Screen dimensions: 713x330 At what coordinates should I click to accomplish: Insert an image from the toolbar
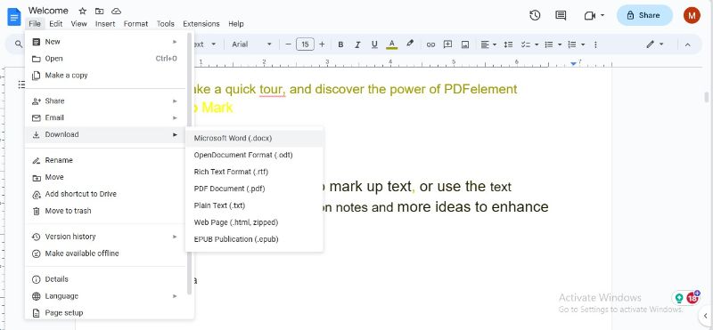464,44
